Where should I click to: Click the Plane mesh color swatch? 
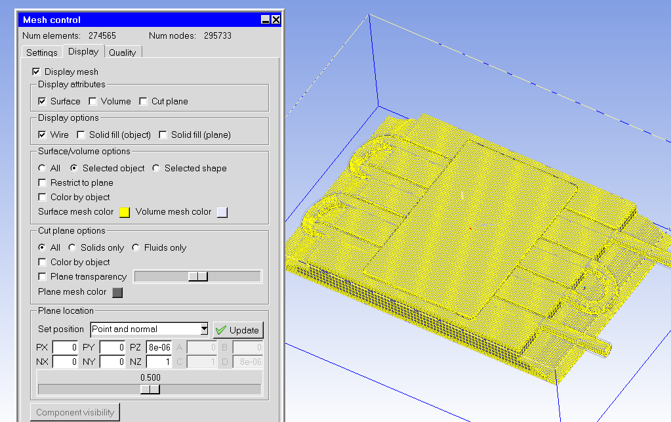click(x=117, y=293)
